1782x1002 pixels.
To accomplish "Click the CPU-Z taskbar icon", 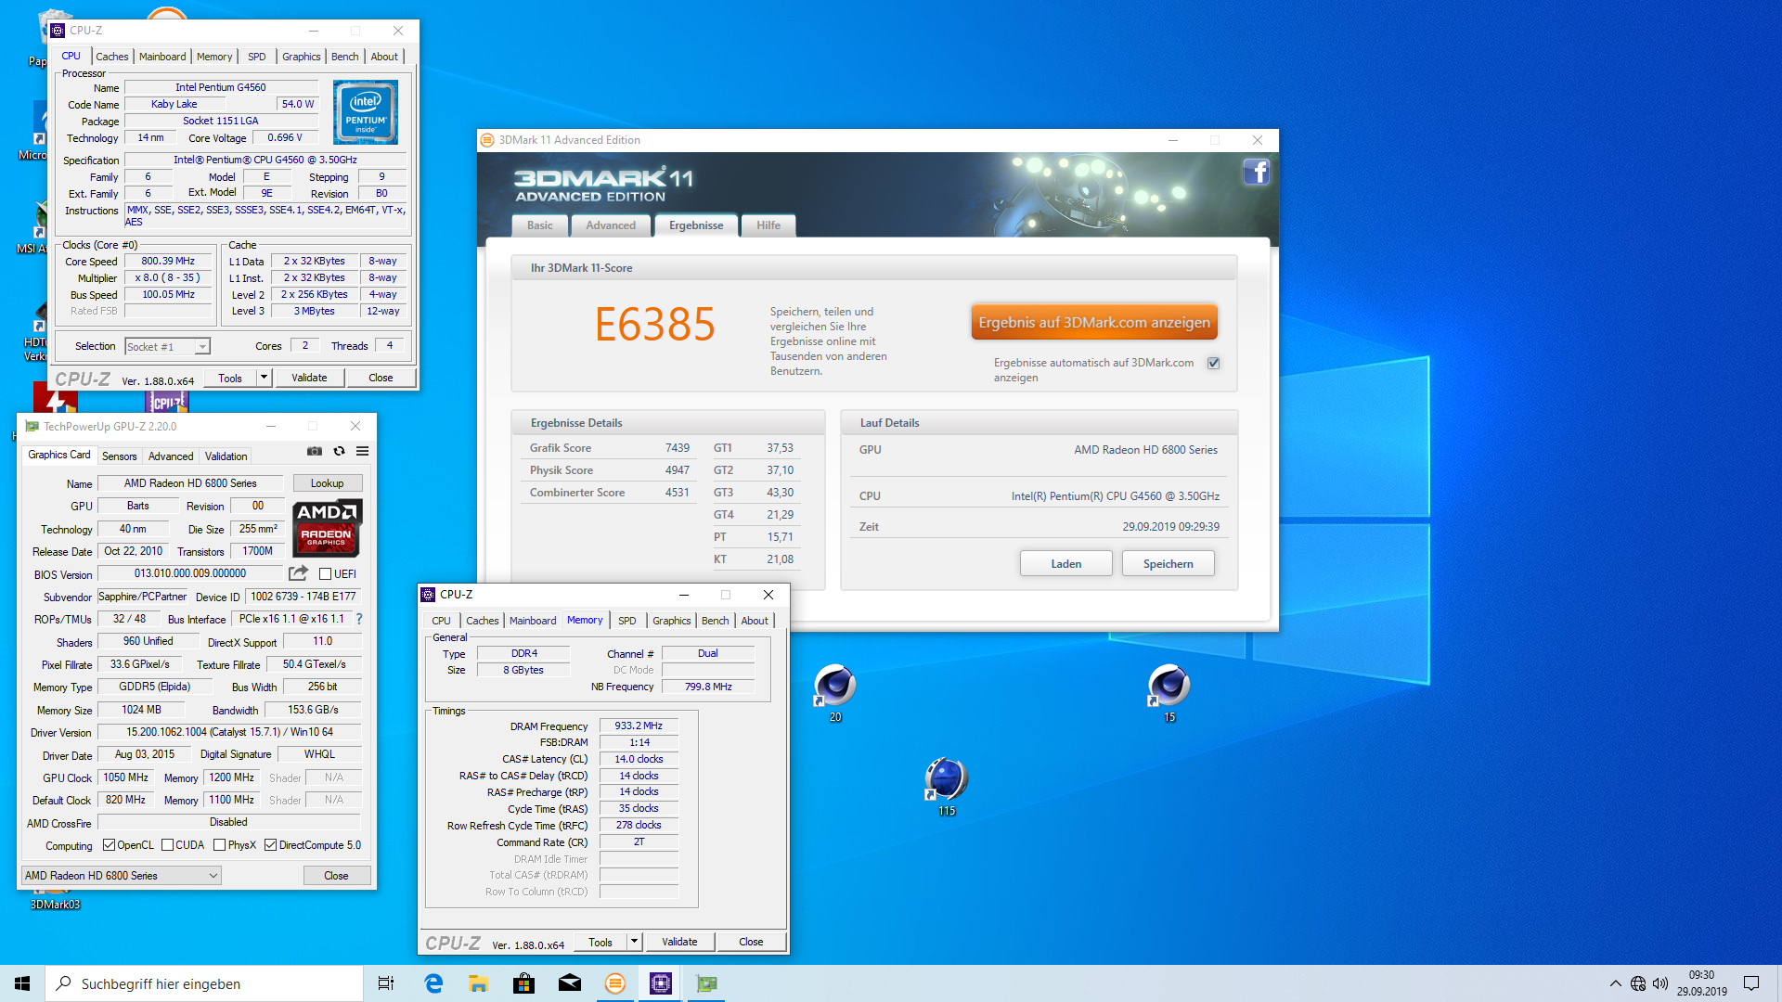I will (x=661, y=983).
